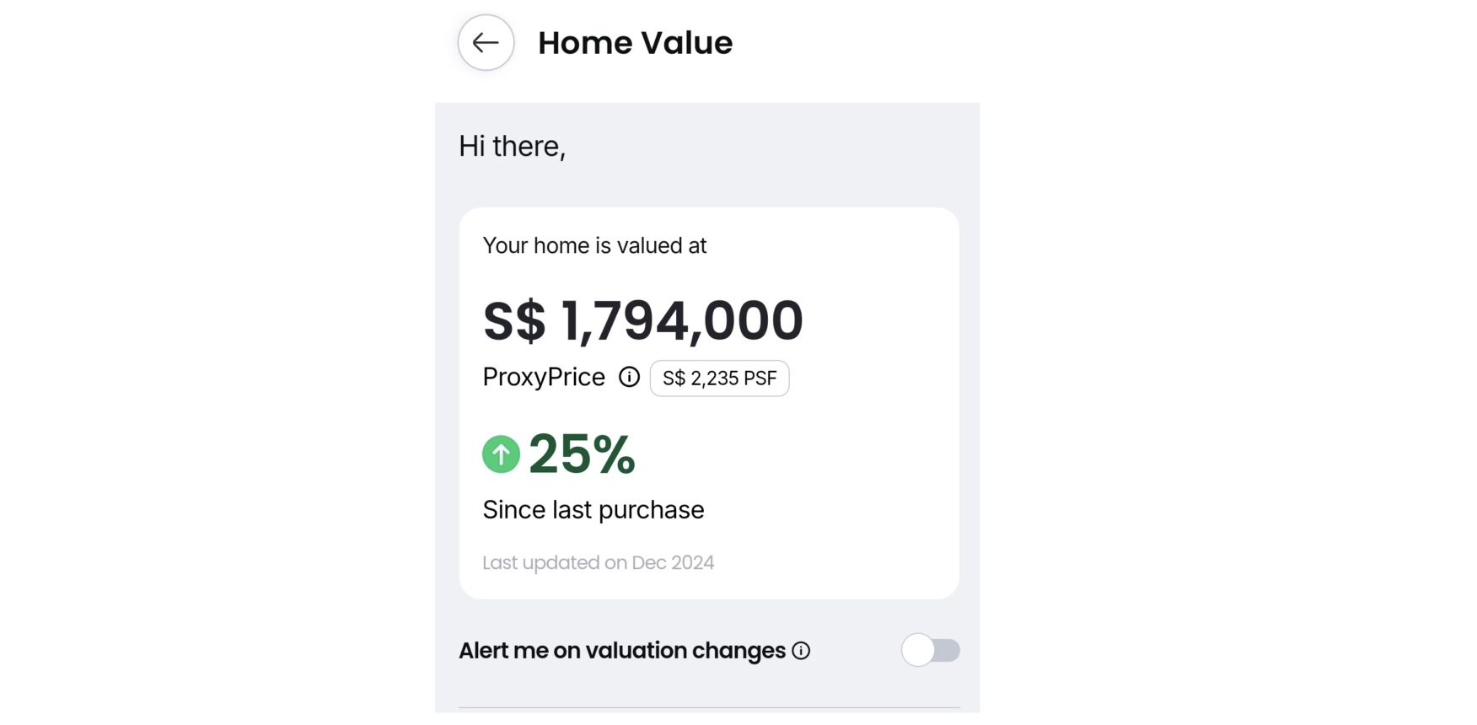The image size is (1477, 725).
Task: Click the divider line below the alert row
Action: tap(708, 707)
